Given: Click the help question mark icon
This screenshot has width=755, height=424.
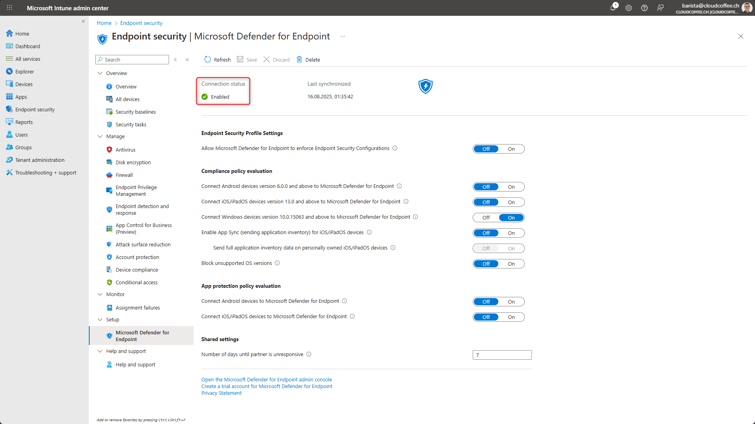Looking at the screenshot, I should [644, 8].
